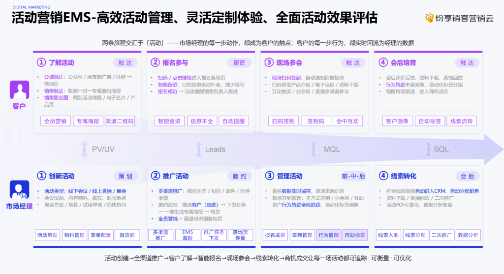The width and height of the screenshot is (504, 274).
Task: Click the 报名监控 button
Action: coord(275,235)
